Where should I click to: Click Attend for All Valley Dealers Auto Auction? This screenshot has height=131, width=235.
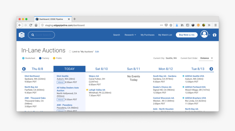[x=61, y=99]
